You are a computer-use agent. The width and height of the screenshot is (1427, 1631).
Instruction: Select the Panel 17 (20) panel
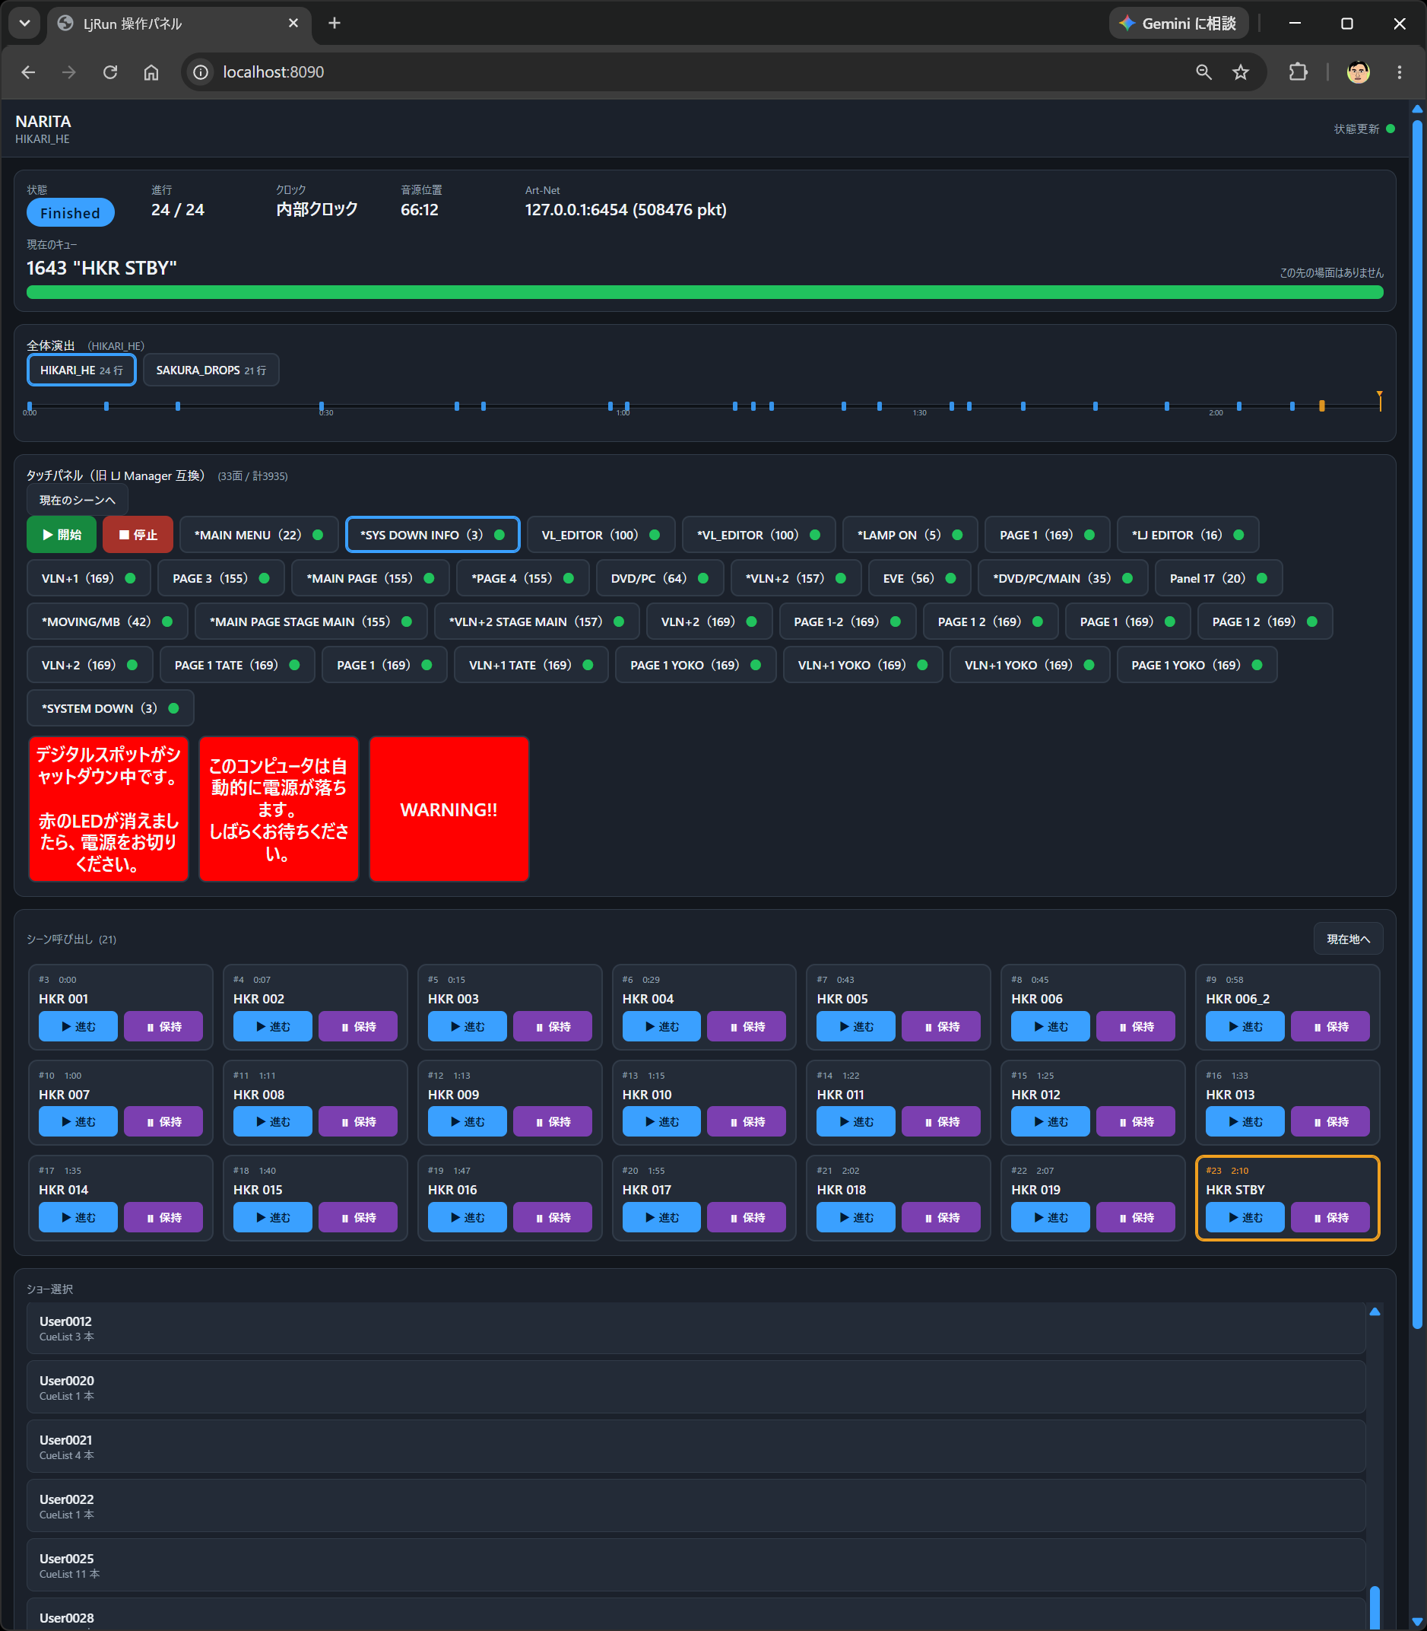tap(1218, 577)
